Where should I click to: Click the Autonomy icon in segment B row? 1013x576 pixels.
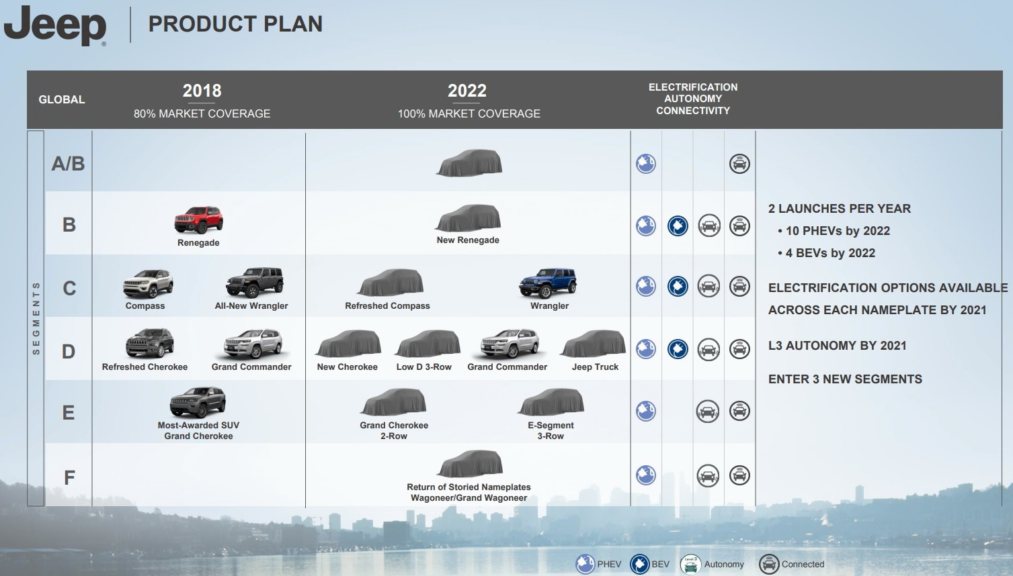708,226
